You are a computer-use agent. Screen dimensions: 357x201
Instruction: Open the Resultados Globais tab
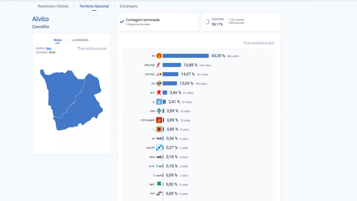click(53, 6)
